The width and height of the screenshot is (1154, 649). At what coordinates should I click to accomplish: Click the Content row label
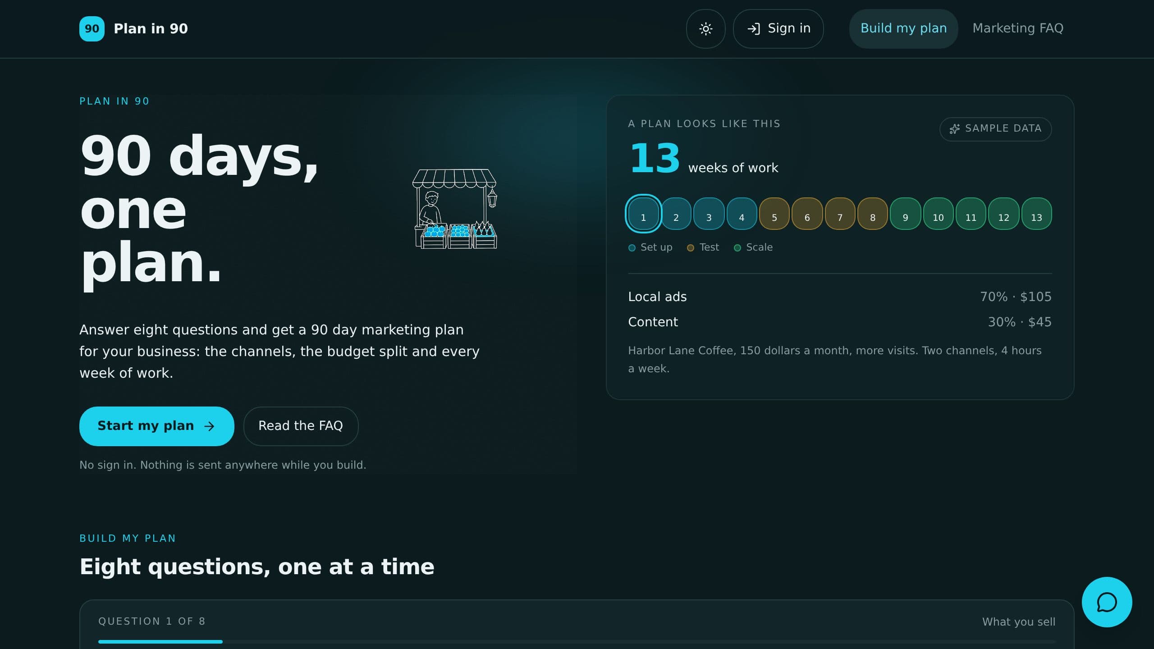pyautogui.click(x=653, y=322)
